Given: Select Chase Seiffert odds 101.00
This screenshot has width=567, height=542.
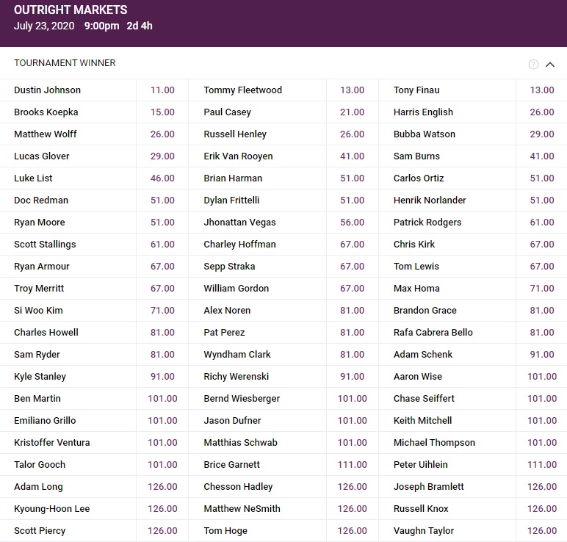Looking at the screenshot, I should coord(542,399).
